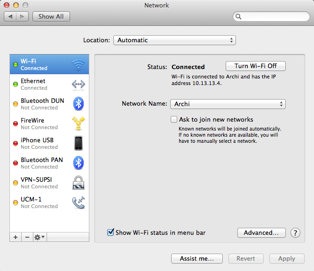Screen dimensions: 314x271
Task: Enable Ask to join new networks
Action: click(x=174, y=120)
